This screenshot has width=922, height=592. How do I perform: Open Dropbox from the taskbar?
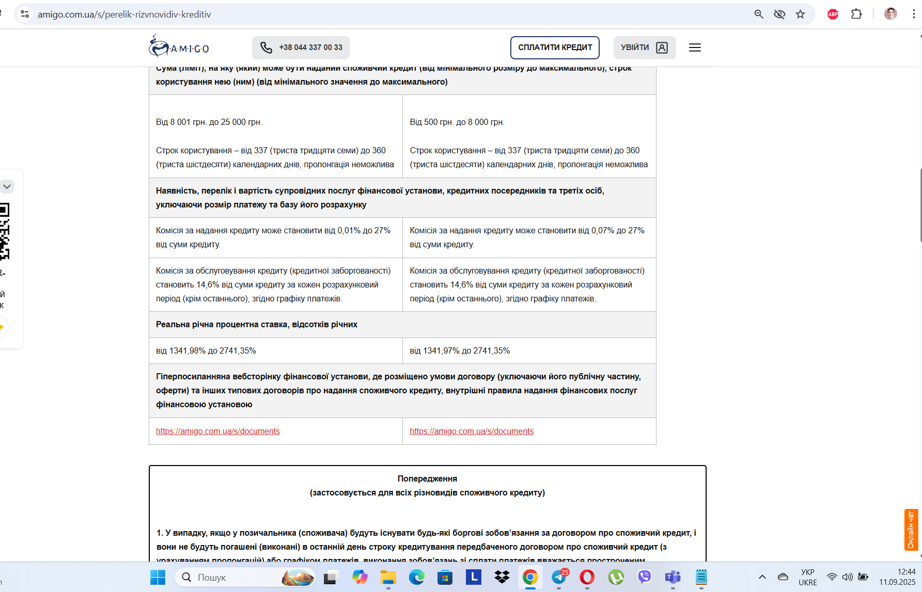502,577
